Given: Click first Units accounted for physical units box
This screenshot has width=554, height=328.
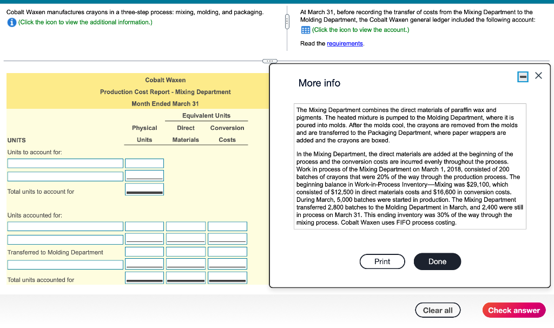Looking at the screenshot, I should 144,226.
